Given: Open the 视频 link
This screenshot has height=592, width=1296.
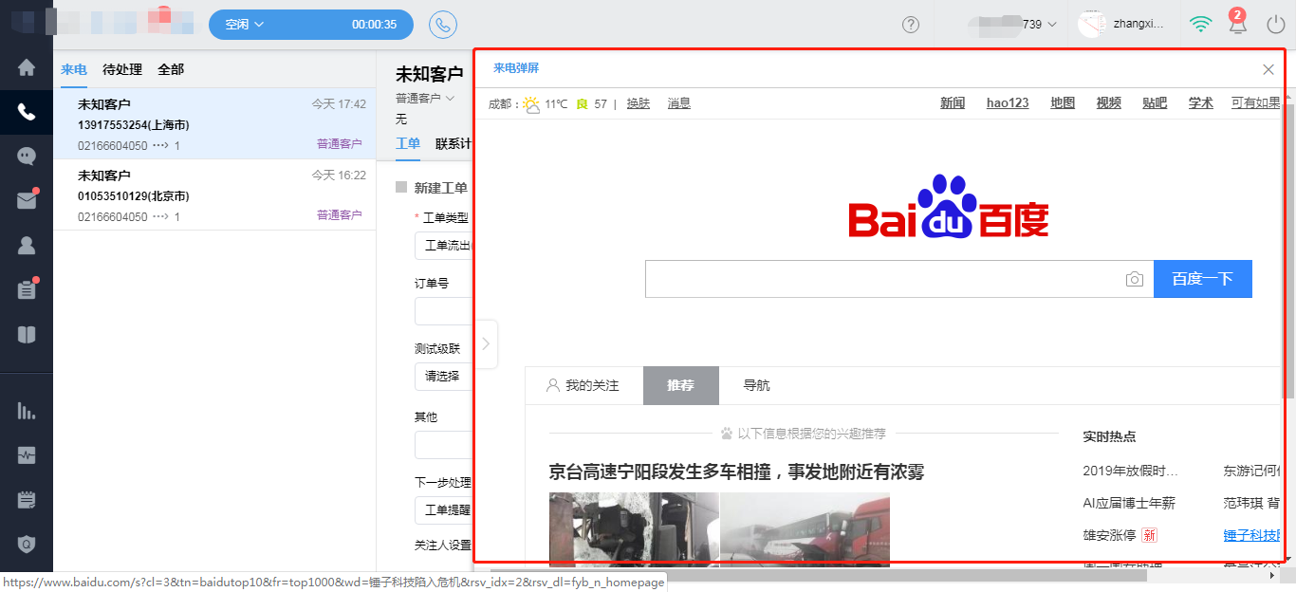Looking at the screenshot, I should coord(1108,103).
